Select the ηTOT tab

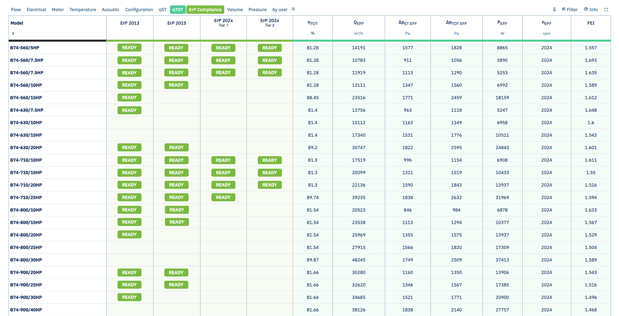click(178, 9)
